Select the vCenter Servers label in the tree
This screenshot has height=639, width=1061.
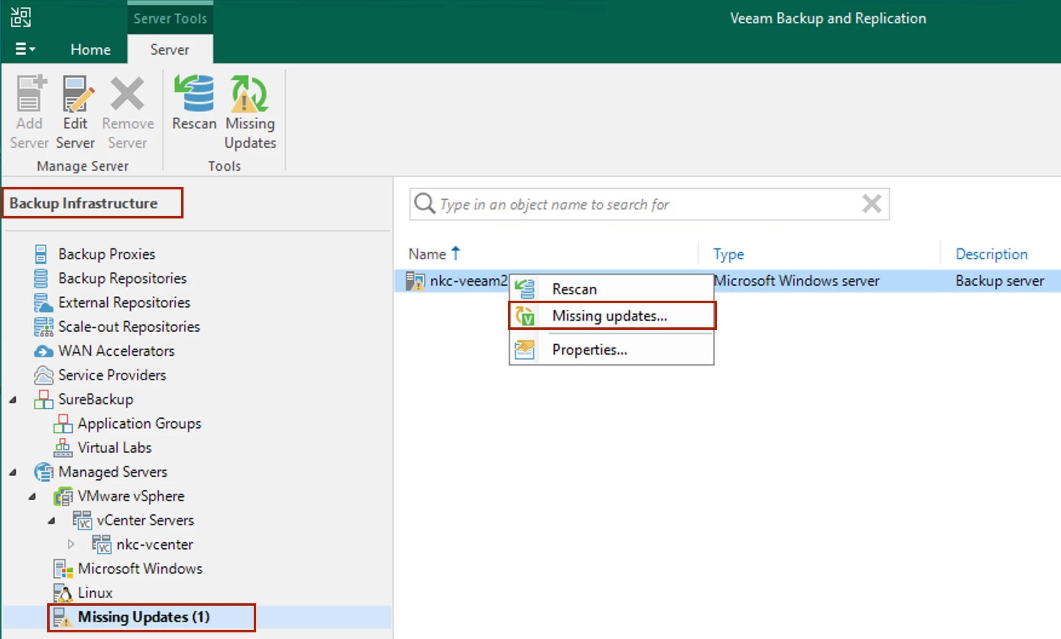[x=145, y=520]
